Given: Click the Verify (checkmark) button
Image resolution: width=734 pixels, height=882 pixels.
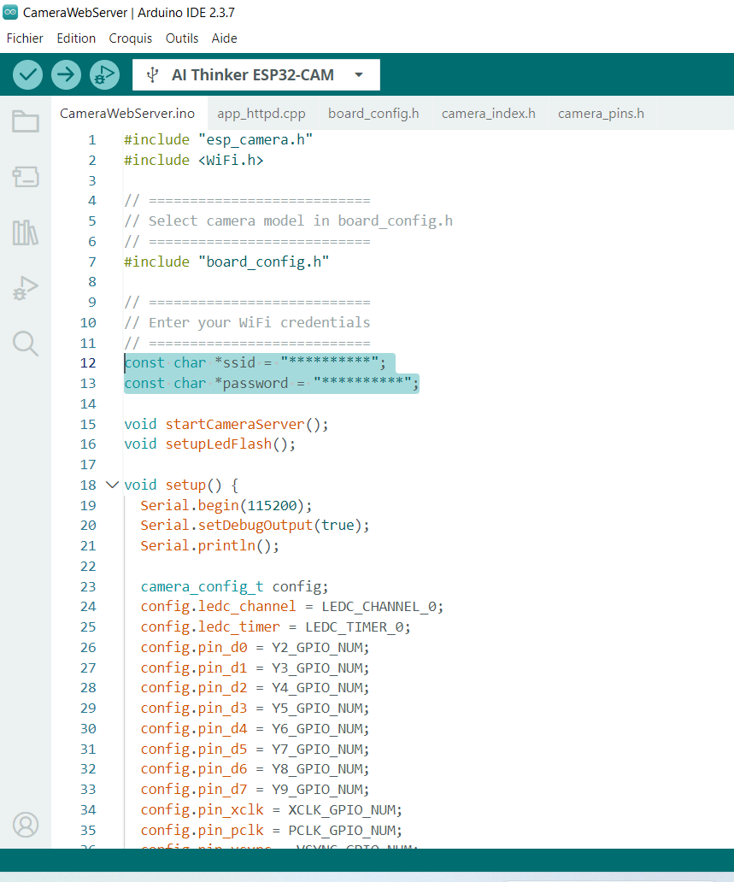Looking at the screenshot, I should point(27,75).
